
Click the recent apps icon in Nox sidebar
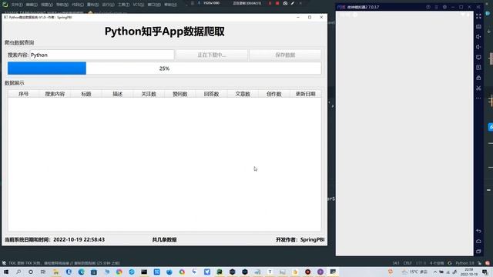coord(478,252)
